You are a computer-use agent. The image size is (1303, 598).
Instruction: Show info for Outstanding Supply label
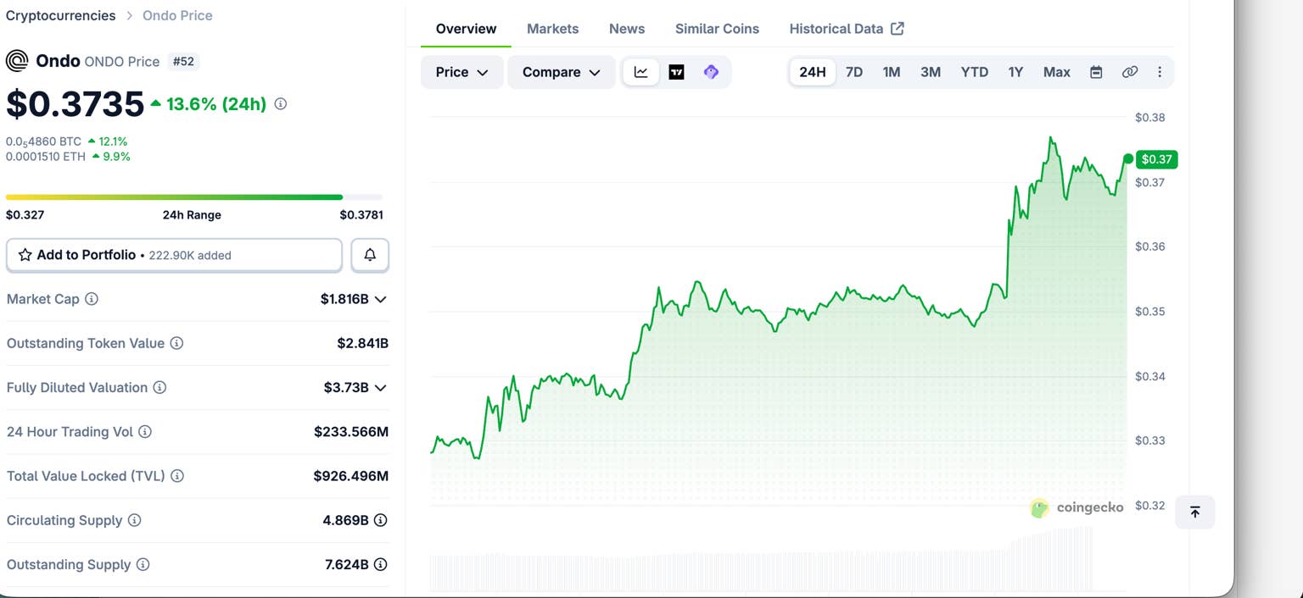(x=143, y=564)
